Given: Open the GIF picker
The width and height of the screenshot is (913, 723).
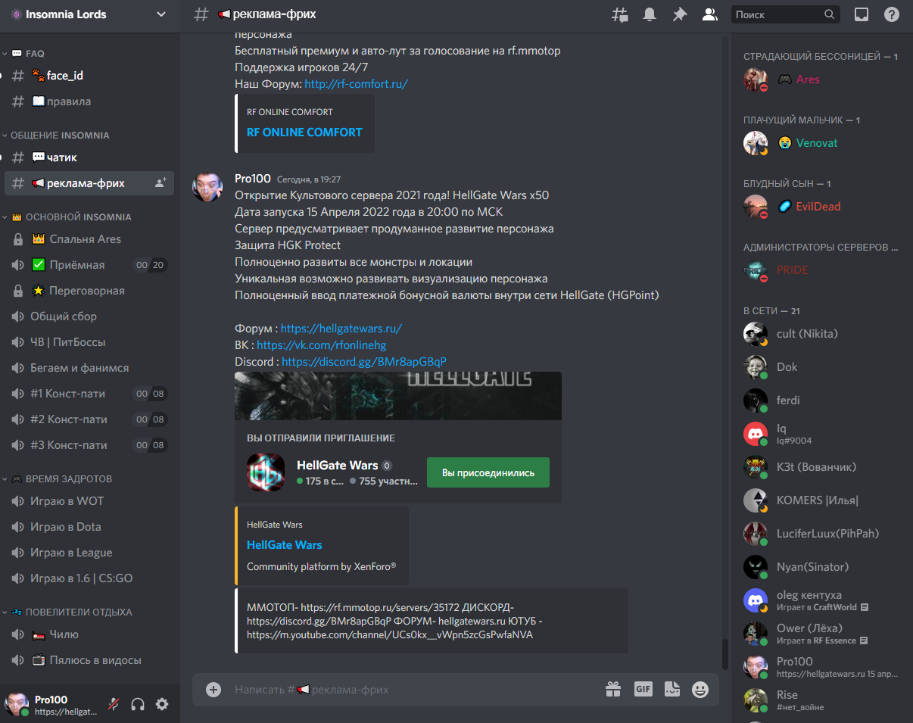Looking at the screenshot, I should (643, 689).
